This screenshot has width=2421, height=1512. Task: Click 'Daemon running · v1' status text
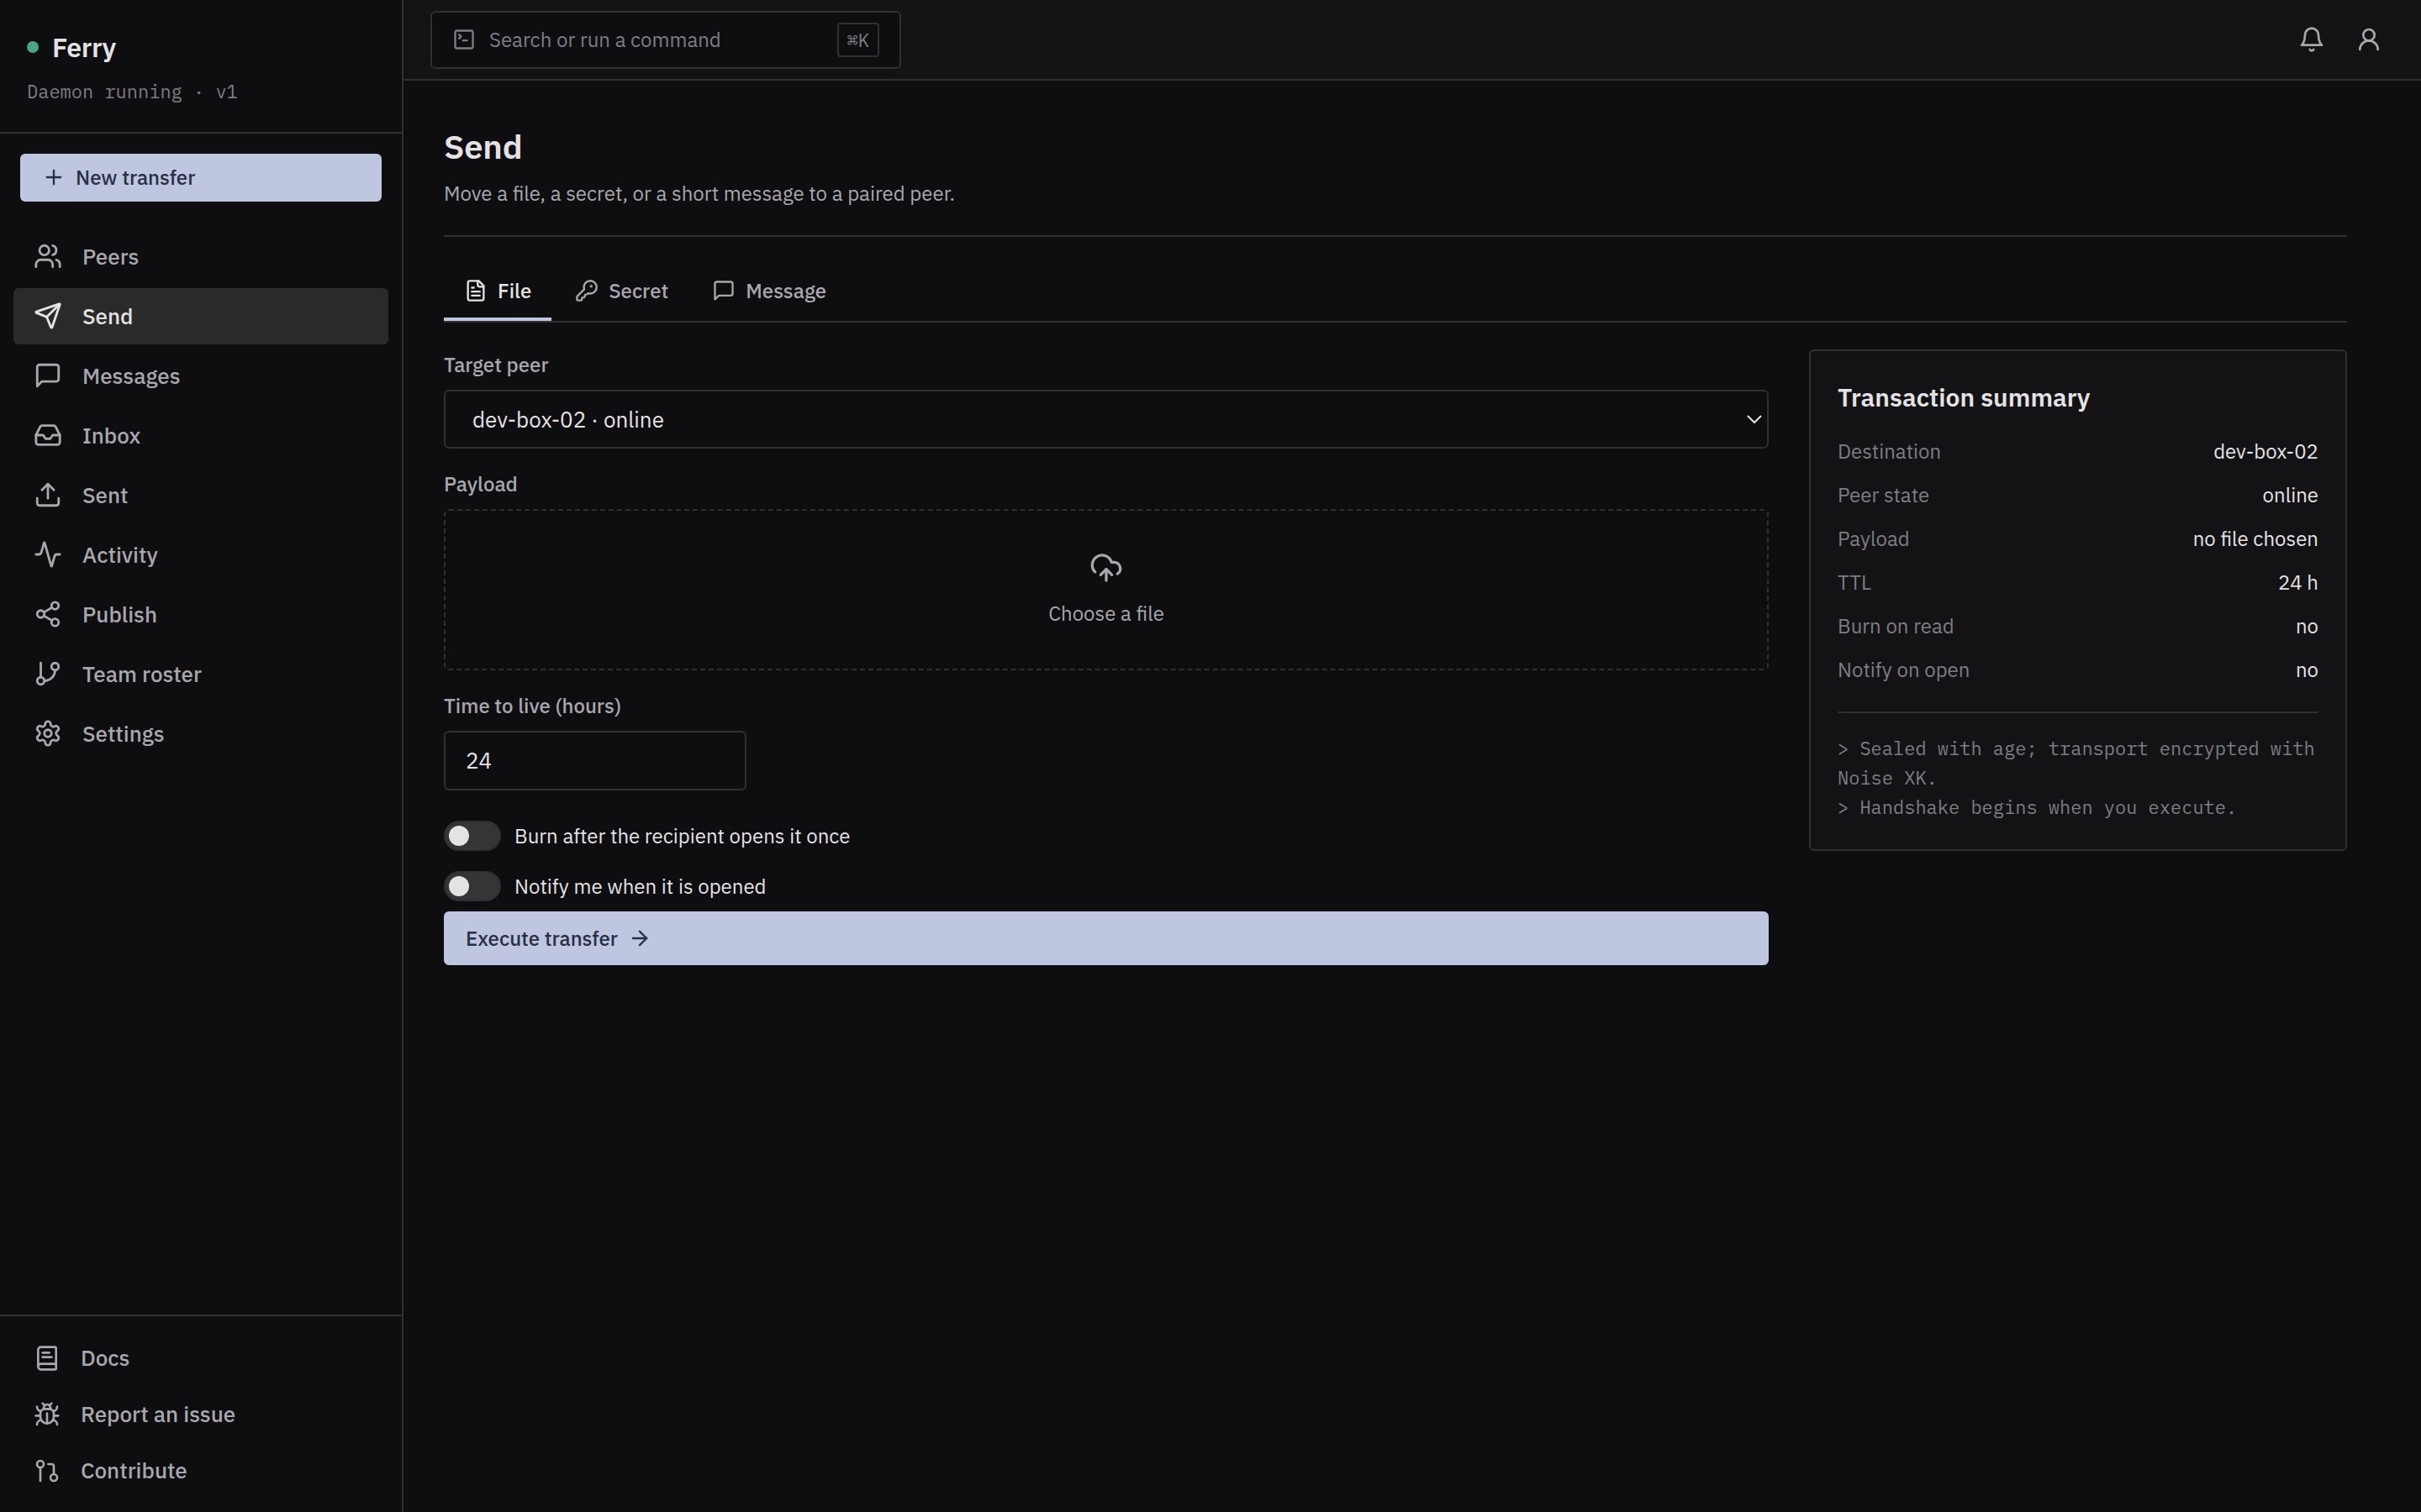pyautogui.click(x=132, y=92)
